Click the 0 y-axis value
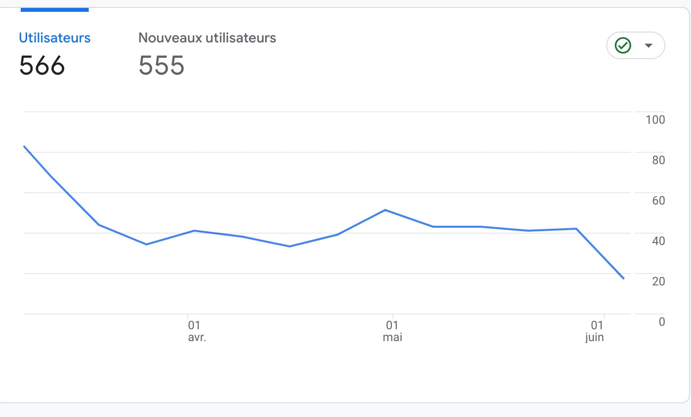 point(662,322)
